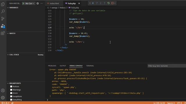Viewport: 186px width, 104px height.
Task: Pause the debug session
Action: [93, 3]
